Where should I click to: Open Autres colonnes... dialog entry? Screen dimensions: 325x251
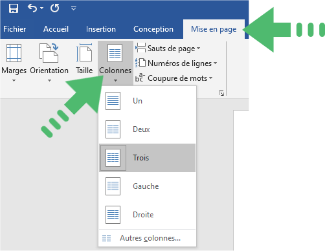[148, 238]
